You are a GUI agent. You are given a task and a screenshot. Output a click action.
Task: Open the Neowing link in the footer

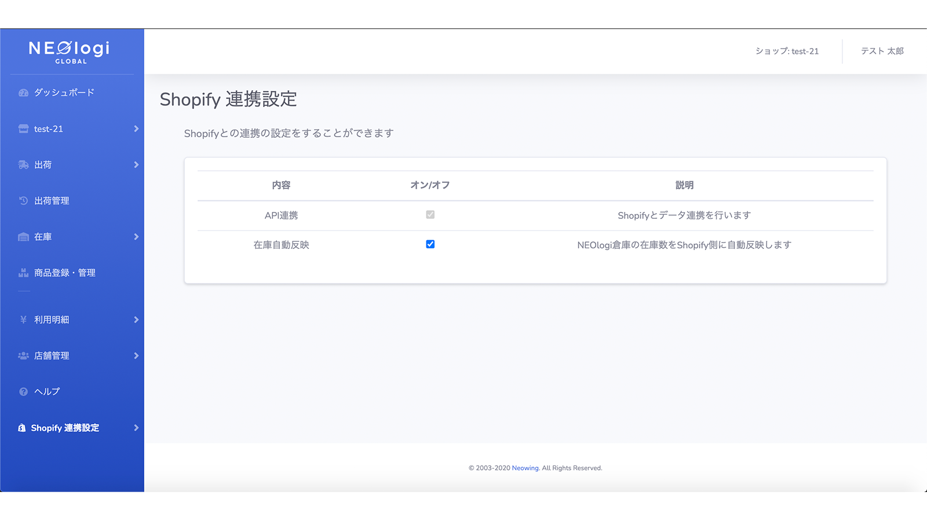(x=524, y=468)
